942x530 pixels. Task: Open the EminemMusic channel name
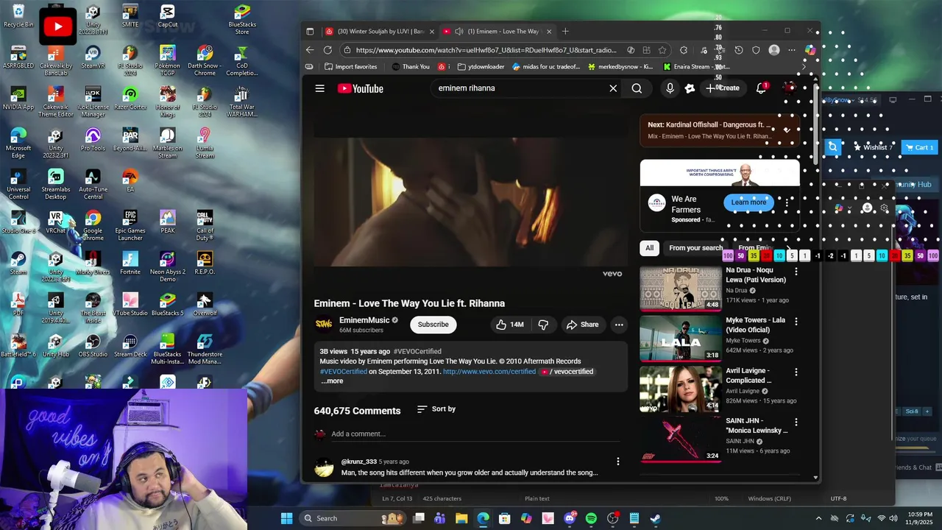pos(364,320)
